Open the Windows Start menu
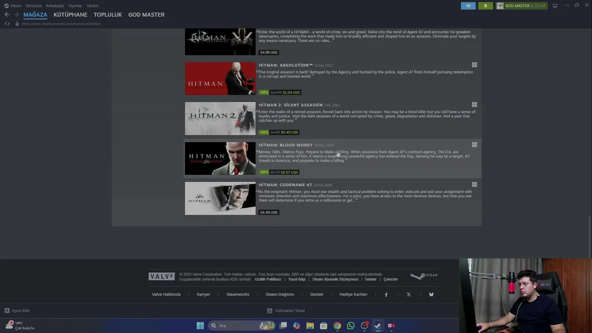Viewport: 592px width, 333px height. tap(200, 326)
